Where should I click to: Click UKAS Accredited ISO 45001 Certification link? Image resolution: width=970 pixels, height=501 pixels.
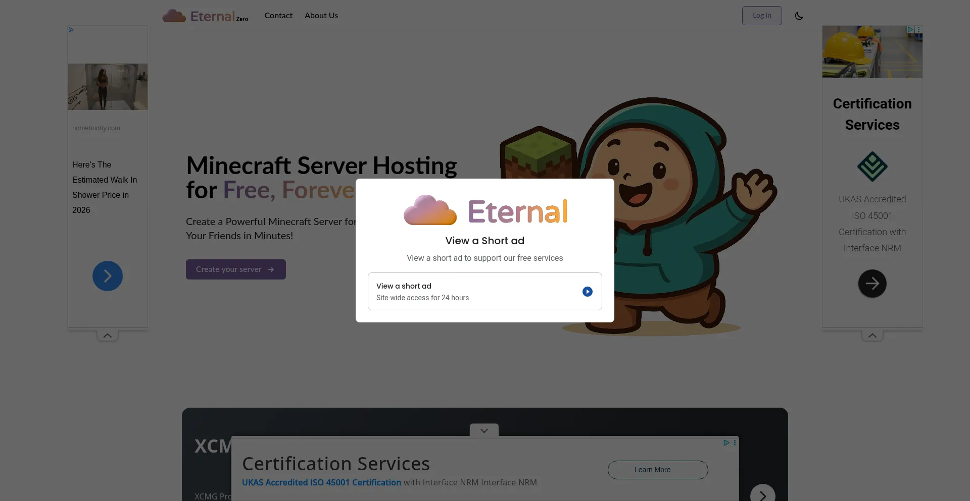point(321,482)
